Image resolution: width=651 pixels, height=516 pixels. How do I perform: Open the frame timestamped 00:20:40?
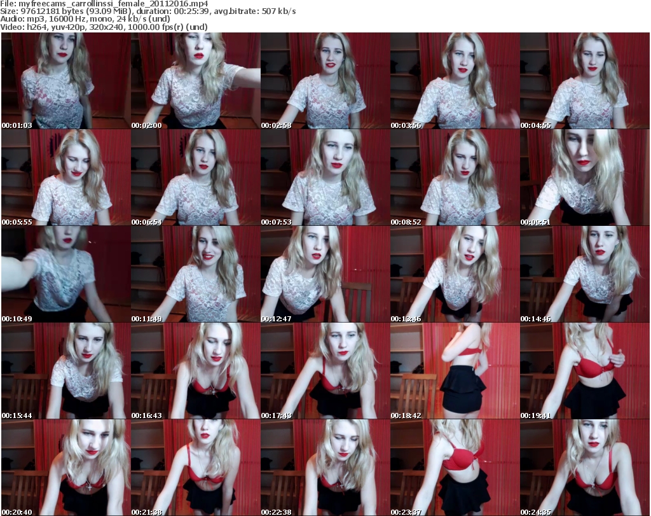[65, 468]
